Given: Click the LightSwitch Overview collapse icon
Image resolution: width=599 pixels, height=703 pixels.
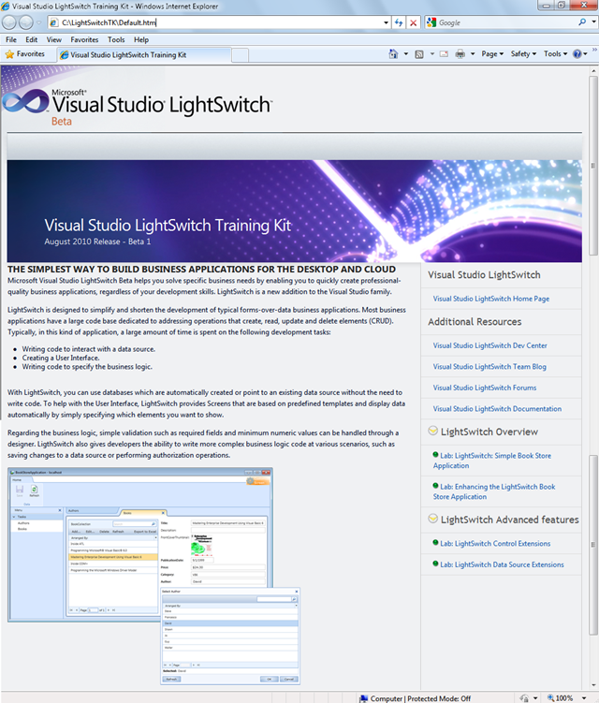Looking at the screenshot, I should click(x=432, y=431).
